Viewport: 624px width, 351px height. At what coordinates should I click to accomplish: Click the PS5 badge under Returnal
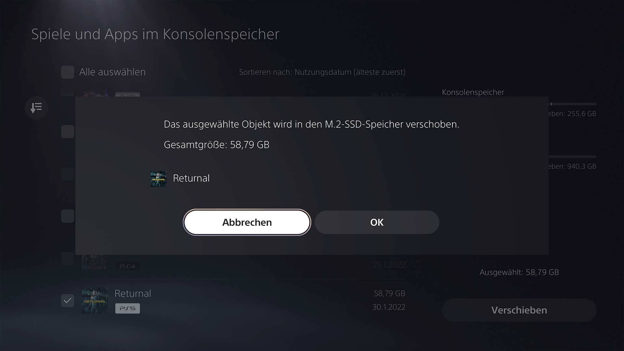tap(127, 308)
